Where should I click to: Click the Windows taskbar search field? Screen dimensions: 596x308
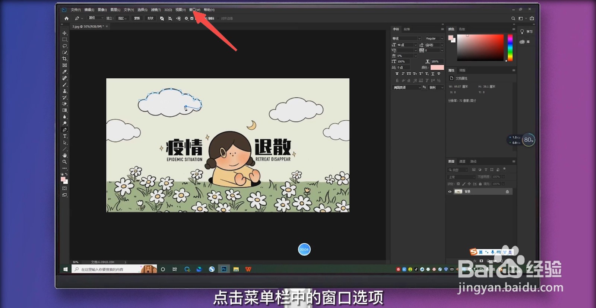tap(114, 269)
